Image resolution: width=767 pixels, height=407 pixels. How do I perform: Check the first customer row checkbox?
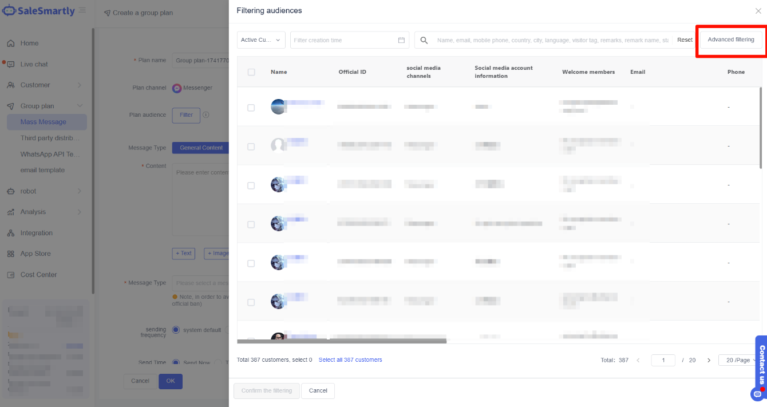[251, 108]
